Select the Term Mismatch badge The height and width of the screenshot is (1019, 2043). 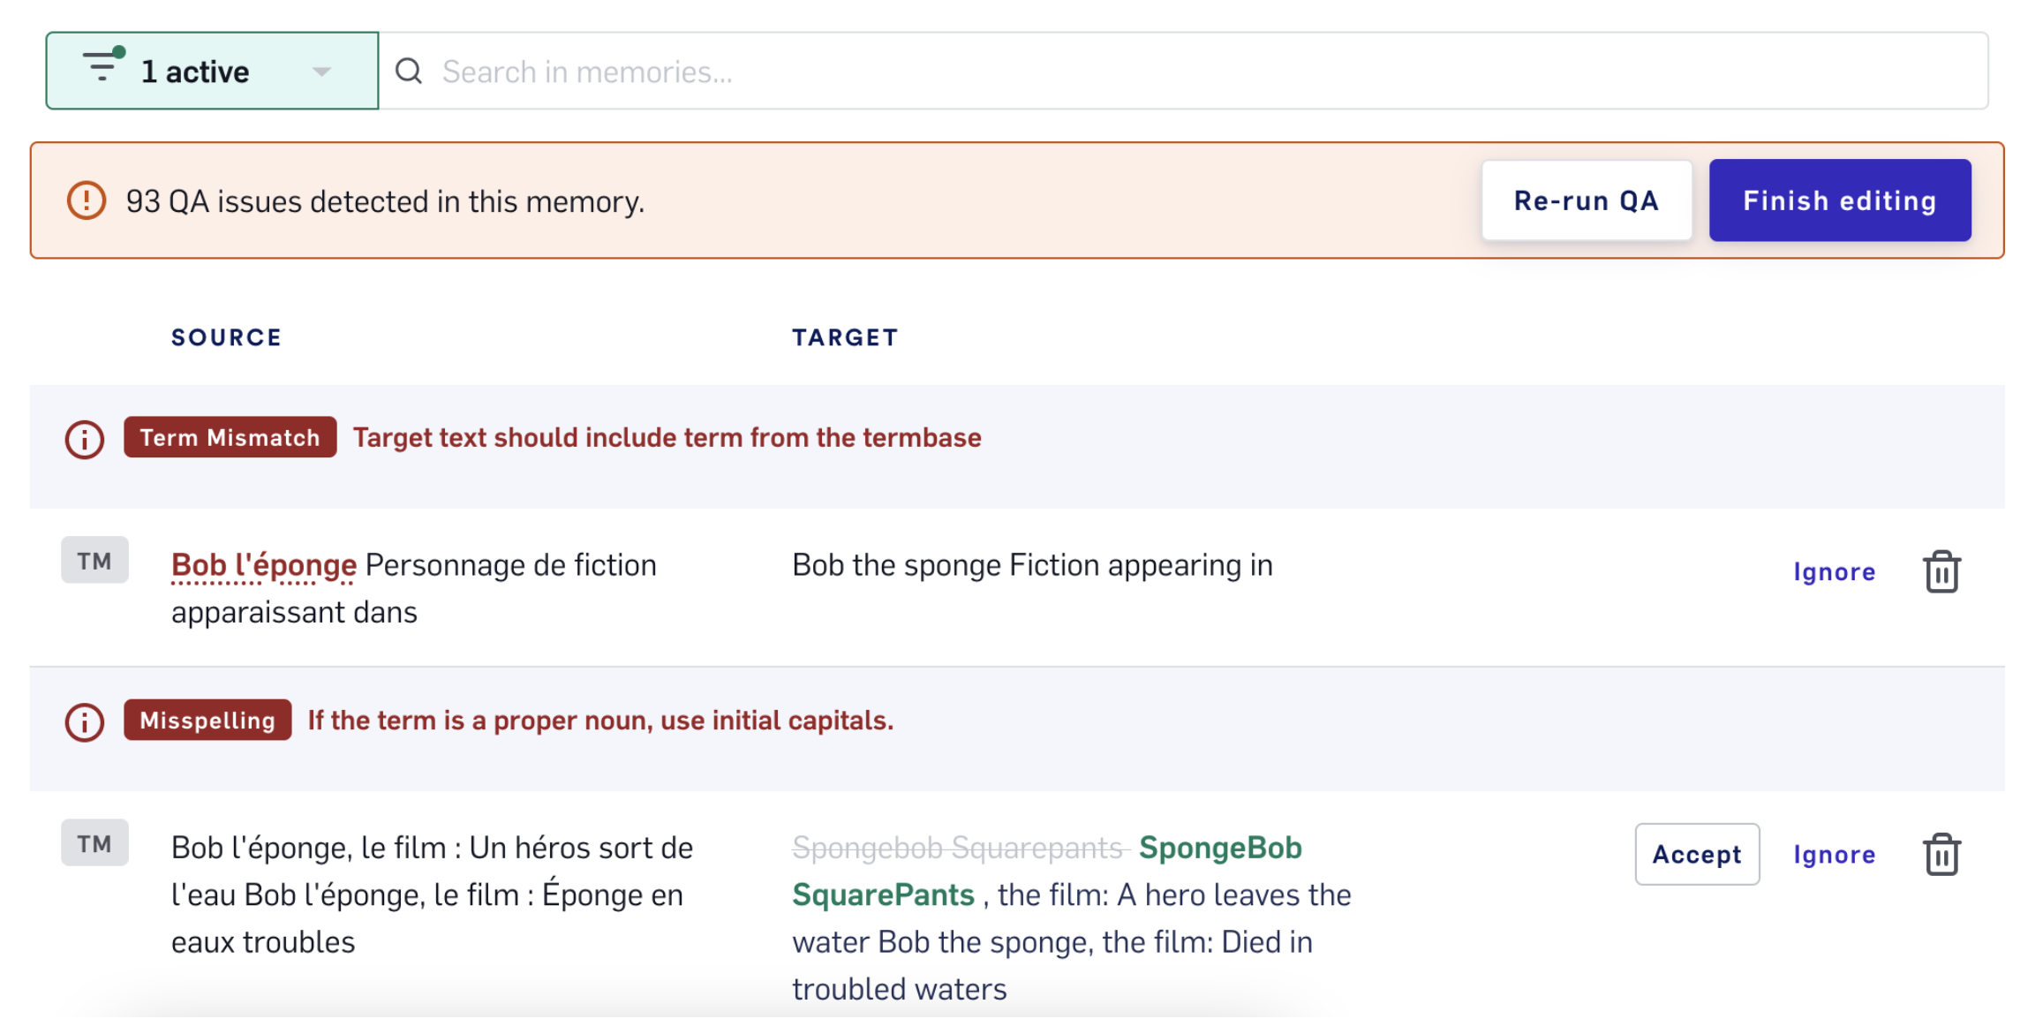tap(230, 437)
